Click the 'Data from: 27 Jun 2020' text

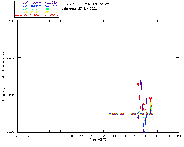[79, 9]
